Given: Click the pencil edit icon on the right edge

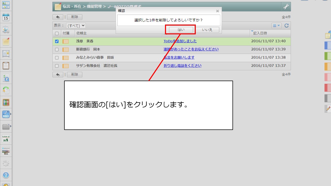Looking at the screenshot, I should coord(328,109).
